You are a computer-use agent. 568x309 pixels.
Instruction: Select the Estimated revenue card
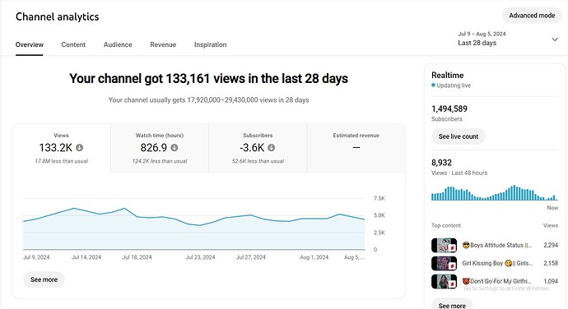(356, 149)
